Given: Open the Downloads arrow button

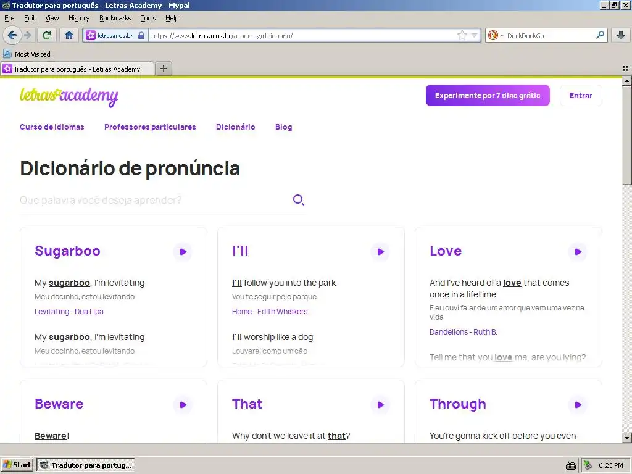Looking at the screenshot, I should [621, 35].
